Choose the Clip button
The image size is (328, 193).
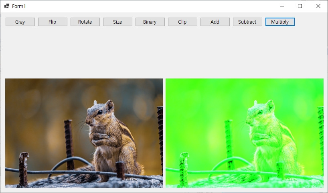pyautogui.click(x=182, y=22)
